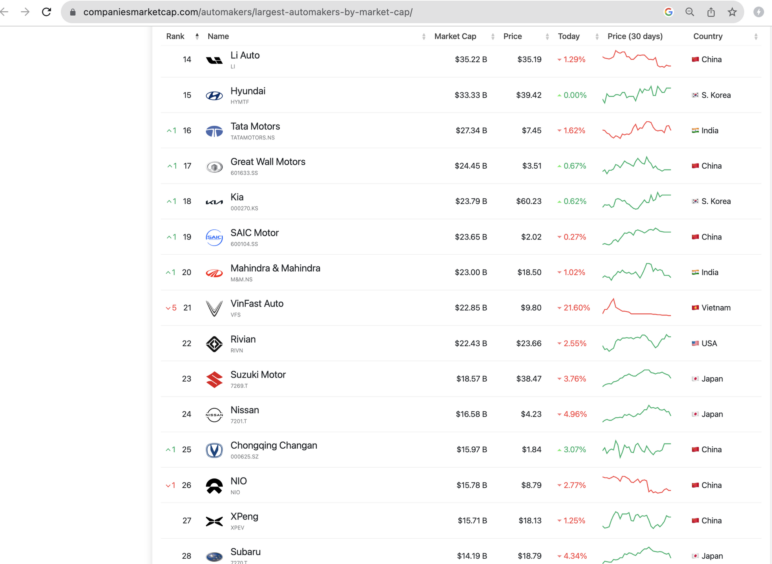Click the lightning extension icon

pyautogui.click(x=758, y=12)
